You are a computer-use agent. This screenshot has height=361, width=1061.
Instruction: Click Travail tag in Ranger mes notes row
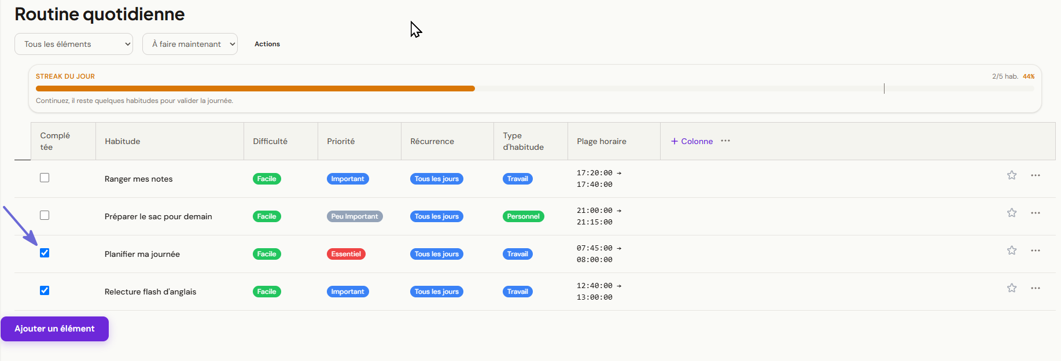pyautogui.click(x=518, y=179)
